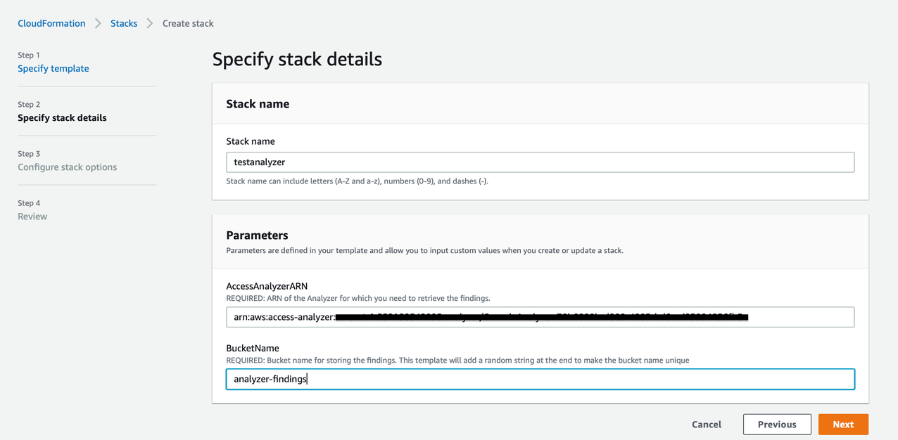
Task: Click inside the Stack name input field
Action: pyautogui.click(x=540, y=162)
